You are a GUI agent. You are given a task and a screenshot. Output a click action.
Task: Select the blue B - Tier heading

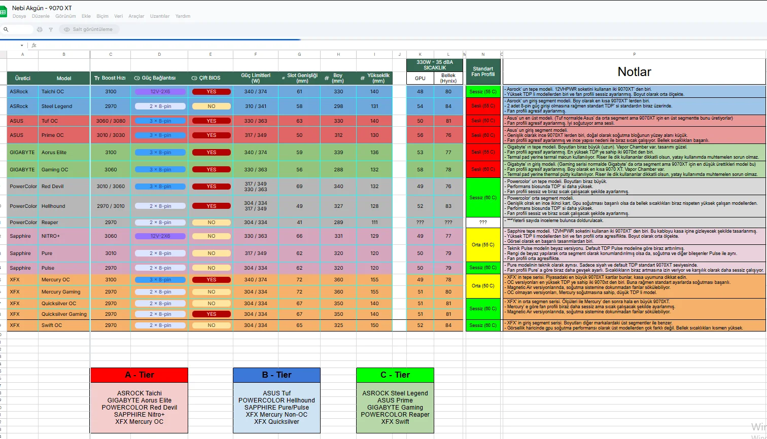pos(276,375)
